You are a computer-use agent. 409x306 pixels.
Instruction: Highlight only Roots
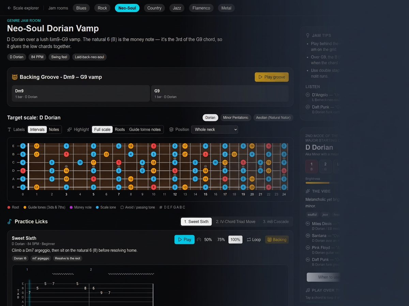(x=120, y=129)
